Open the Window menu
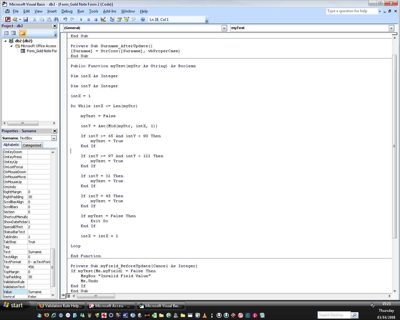400x320 pixels. [128, 11]
